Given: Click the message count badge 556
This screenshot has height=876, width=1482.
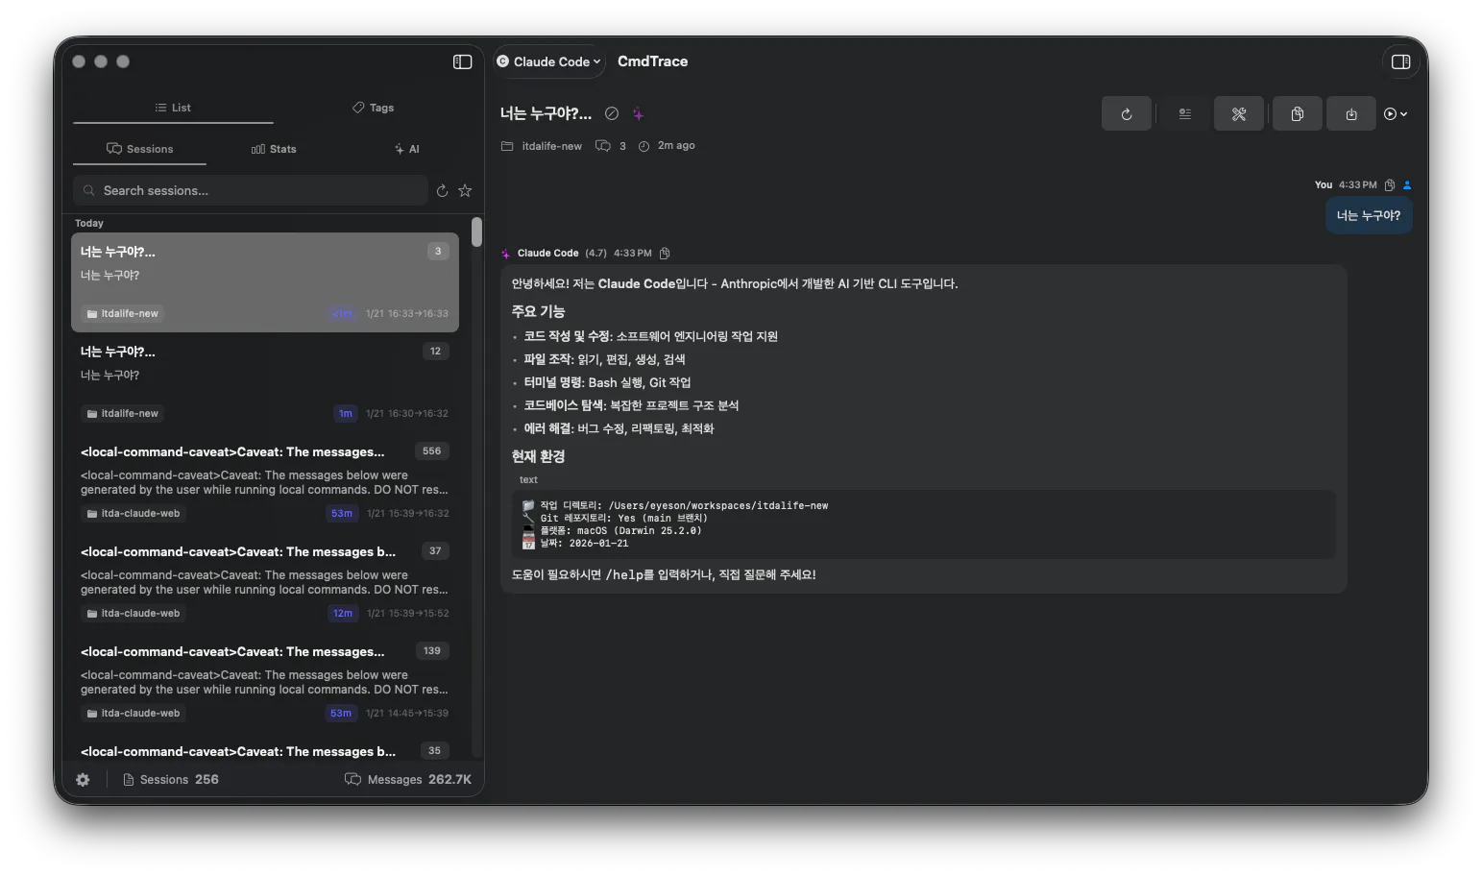Looking at the screenshot, I should point(432,451).
